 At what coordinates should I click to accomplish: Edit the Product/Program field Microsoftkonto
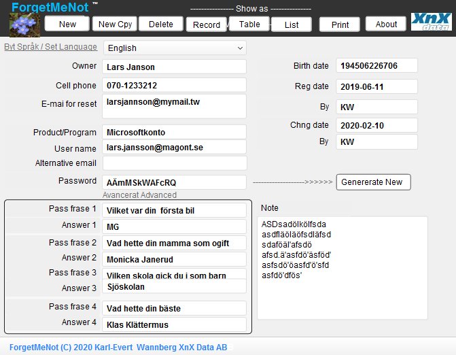click(174, 132)
